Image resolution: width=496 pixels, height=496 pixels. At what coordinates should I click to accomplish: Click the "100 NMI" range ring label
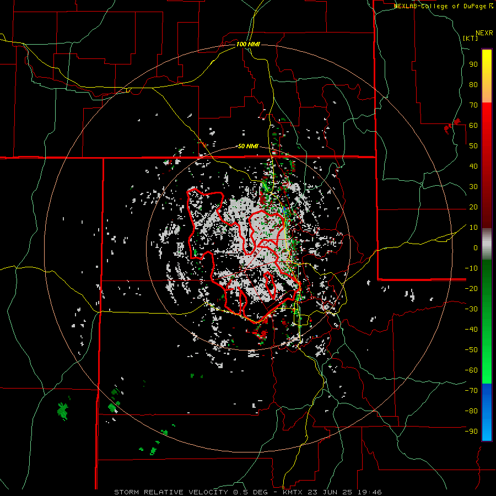click(x=248, y=44)
